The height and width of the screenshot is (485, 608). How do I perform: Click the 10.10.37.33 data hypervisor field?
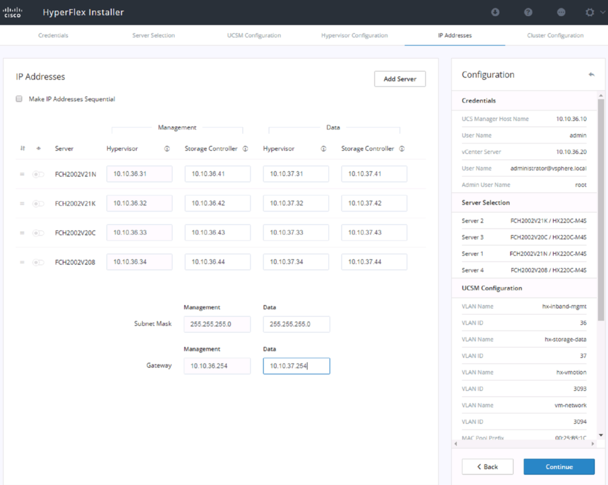[x=296, y=233]
